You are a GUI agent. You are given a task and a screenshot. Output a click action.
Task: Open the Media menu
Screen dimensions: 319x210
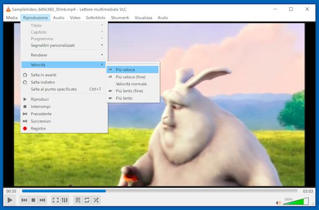point(12,18)
